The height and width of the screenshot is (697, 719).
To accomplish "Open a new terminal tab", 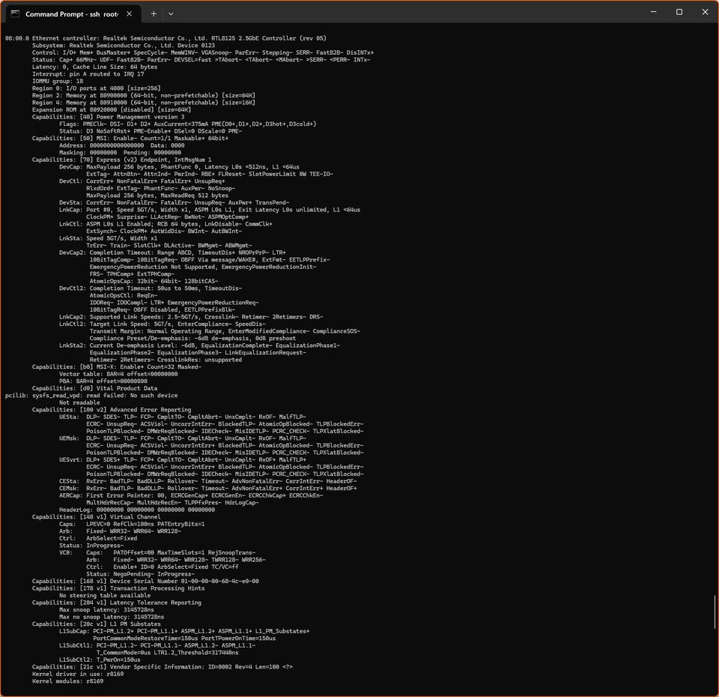I will (154, 13).
